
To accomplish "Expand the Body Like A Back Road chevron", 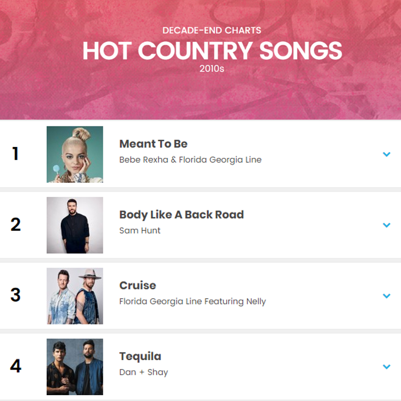I will 386,225.
